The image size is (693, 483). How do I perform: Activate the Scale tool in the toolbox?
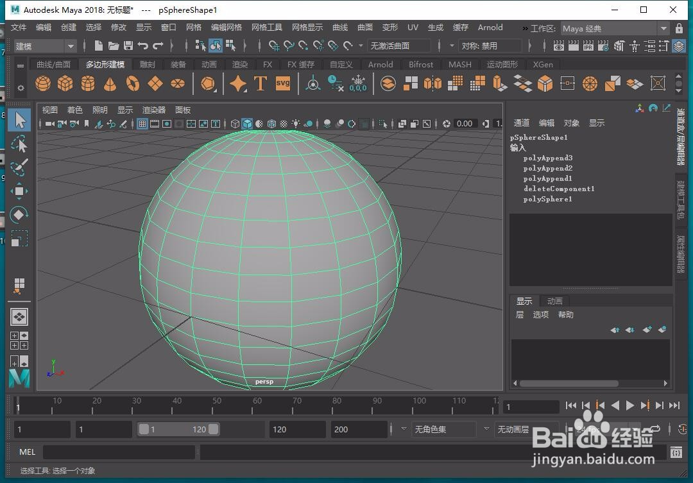click(x=19, y=239)
